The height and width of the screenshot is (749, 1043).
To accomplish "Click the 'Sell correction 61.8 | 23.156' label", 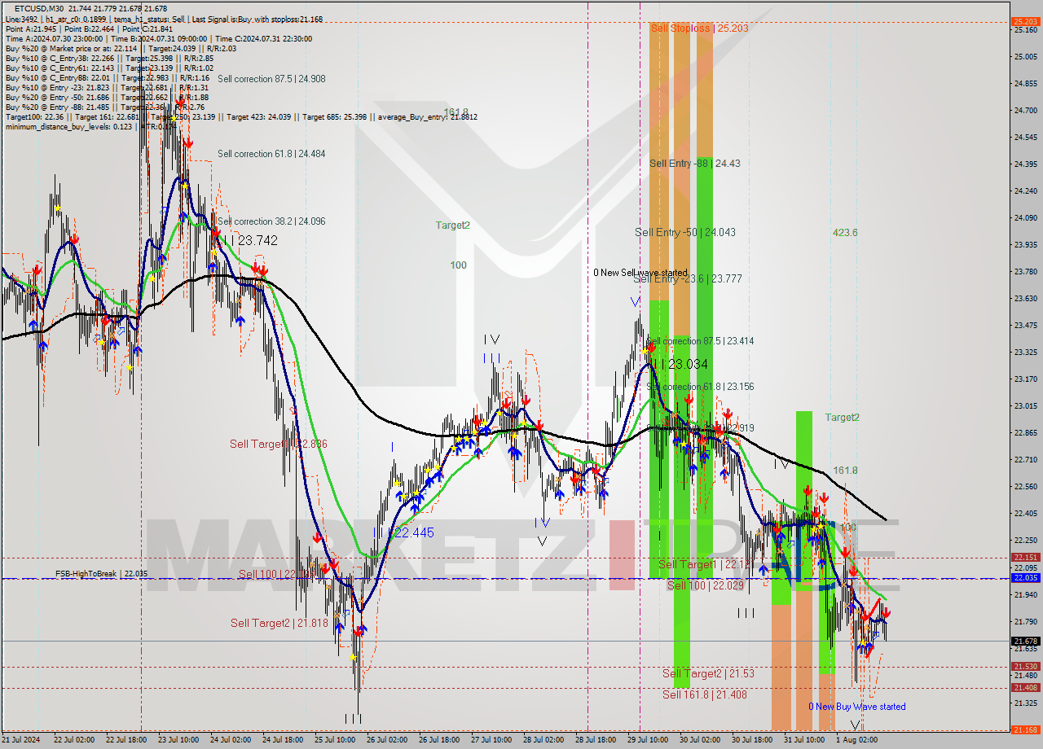I will pos(700,388).
